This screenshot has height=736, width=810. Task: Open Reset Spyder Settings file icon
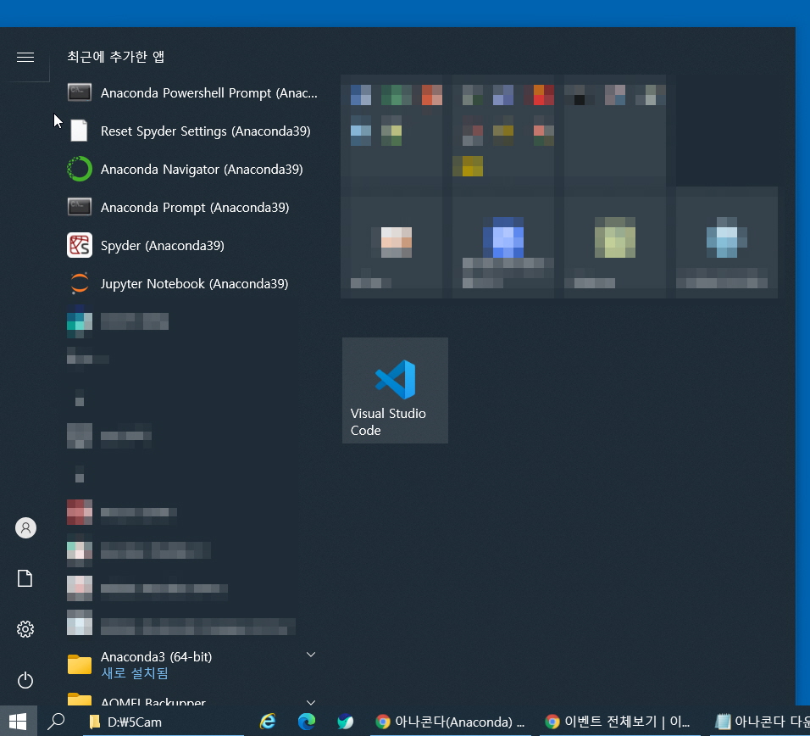point(79,131)
